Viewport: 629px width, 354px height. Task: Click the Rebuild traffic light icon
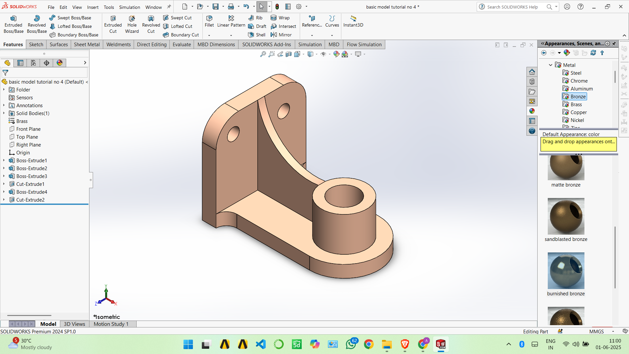tap(277, 7)
